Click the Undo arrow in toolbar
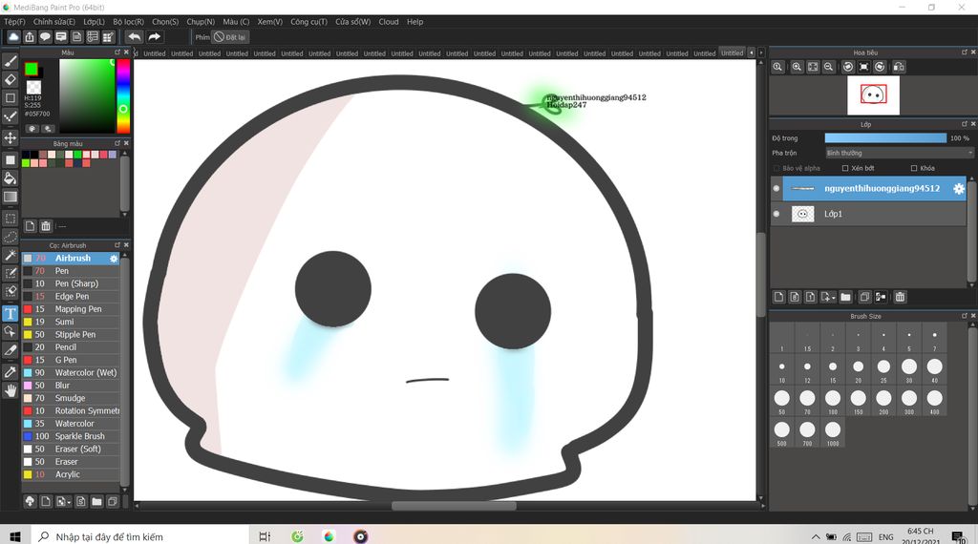Viewport: 978px width, 544px height. [x=135, y=37]
